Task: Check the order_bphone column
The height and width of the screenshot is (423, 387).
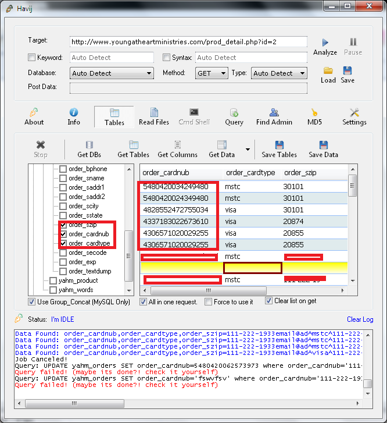Action: tap(63, 169)
